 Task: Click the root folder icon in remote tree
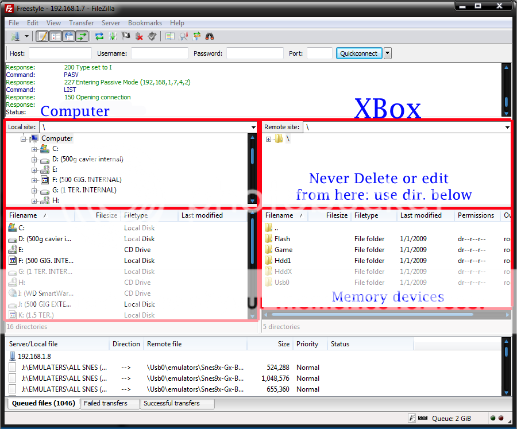(279, 139)
